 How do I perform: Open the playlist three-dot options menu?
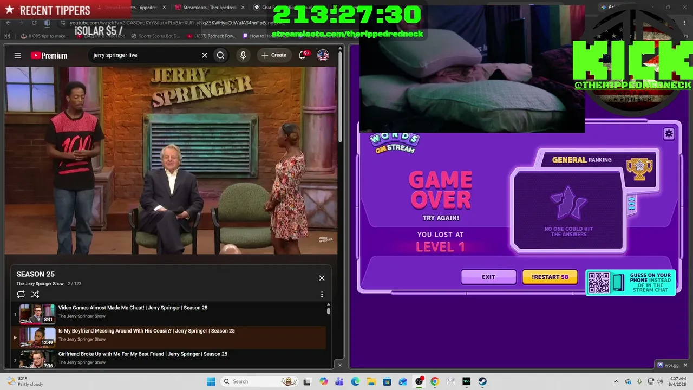pos(322,295)
